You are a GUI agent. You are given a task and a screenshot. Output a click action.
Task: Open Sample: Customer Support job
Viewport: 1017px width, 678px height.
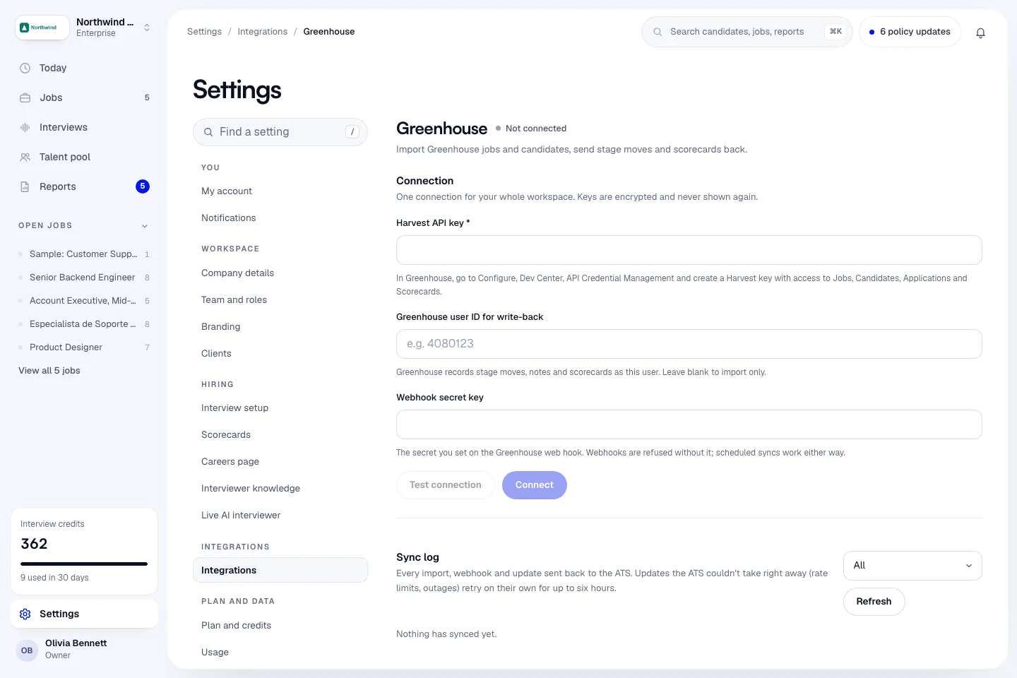click(x=84, y=254)
